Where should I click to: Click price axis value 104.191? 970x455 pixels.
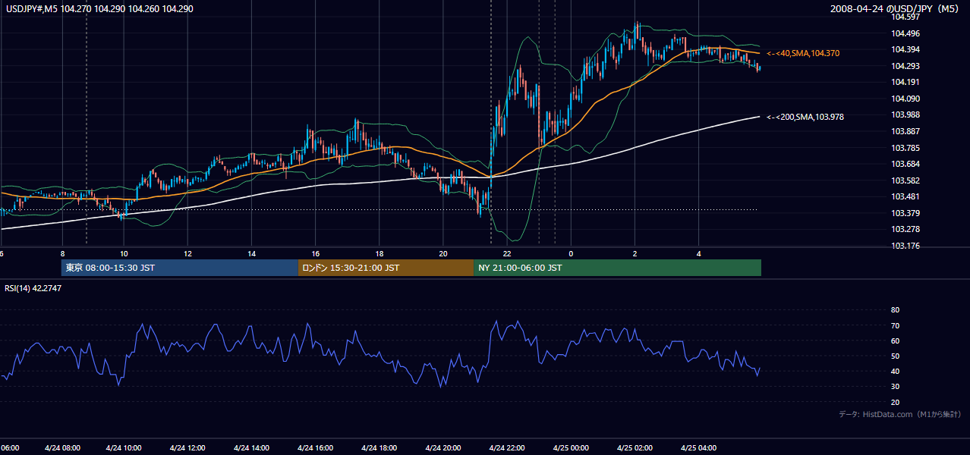coord(906,82)
